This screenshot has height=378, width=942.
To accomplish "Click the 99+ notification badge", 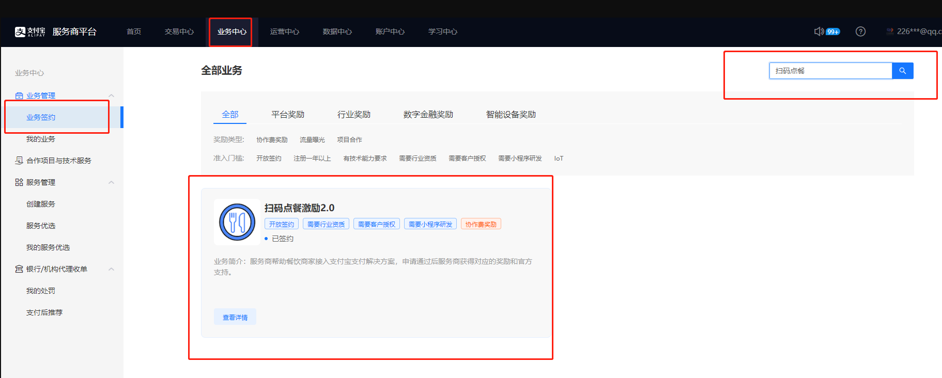I will tap(833, 31).
